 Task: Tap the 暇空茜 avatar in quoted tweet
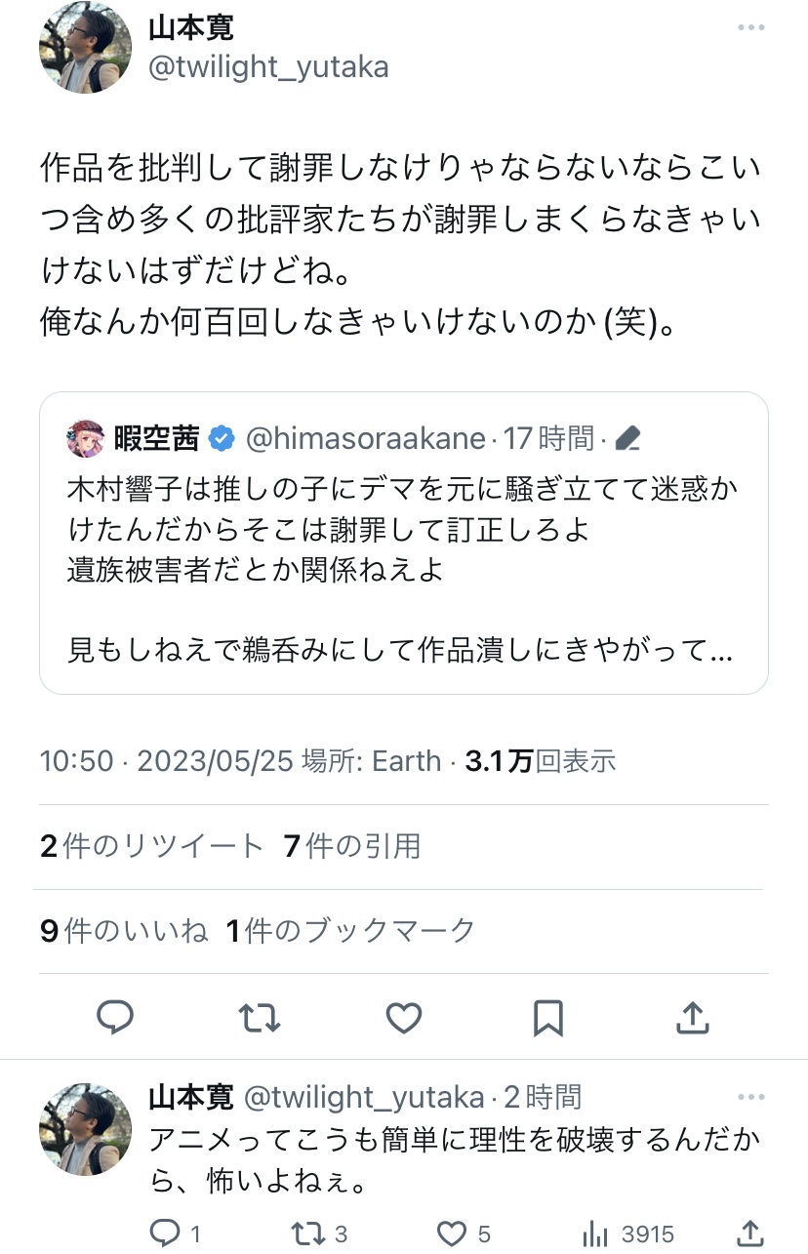coord(85,439)
